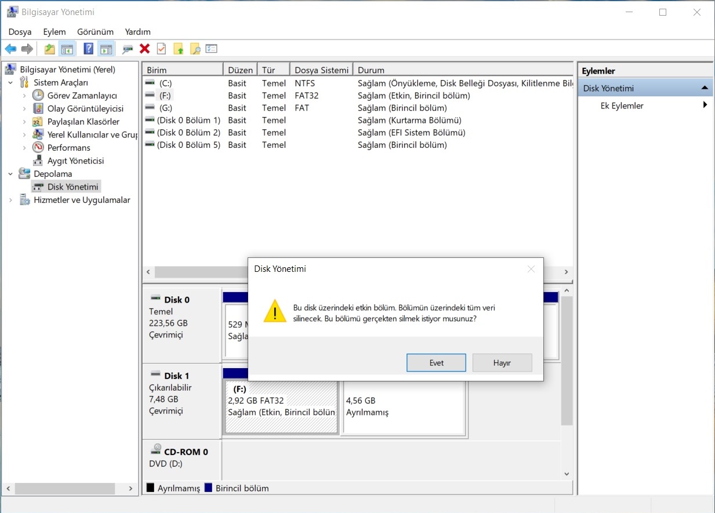Open Help via blue question mark icon
The image size is (715, 513).
point(88,49)
